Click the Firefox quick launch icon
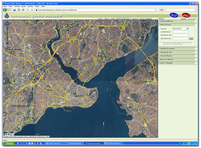Viewport: 201px width, 148px height. click(x=21, y=143)
